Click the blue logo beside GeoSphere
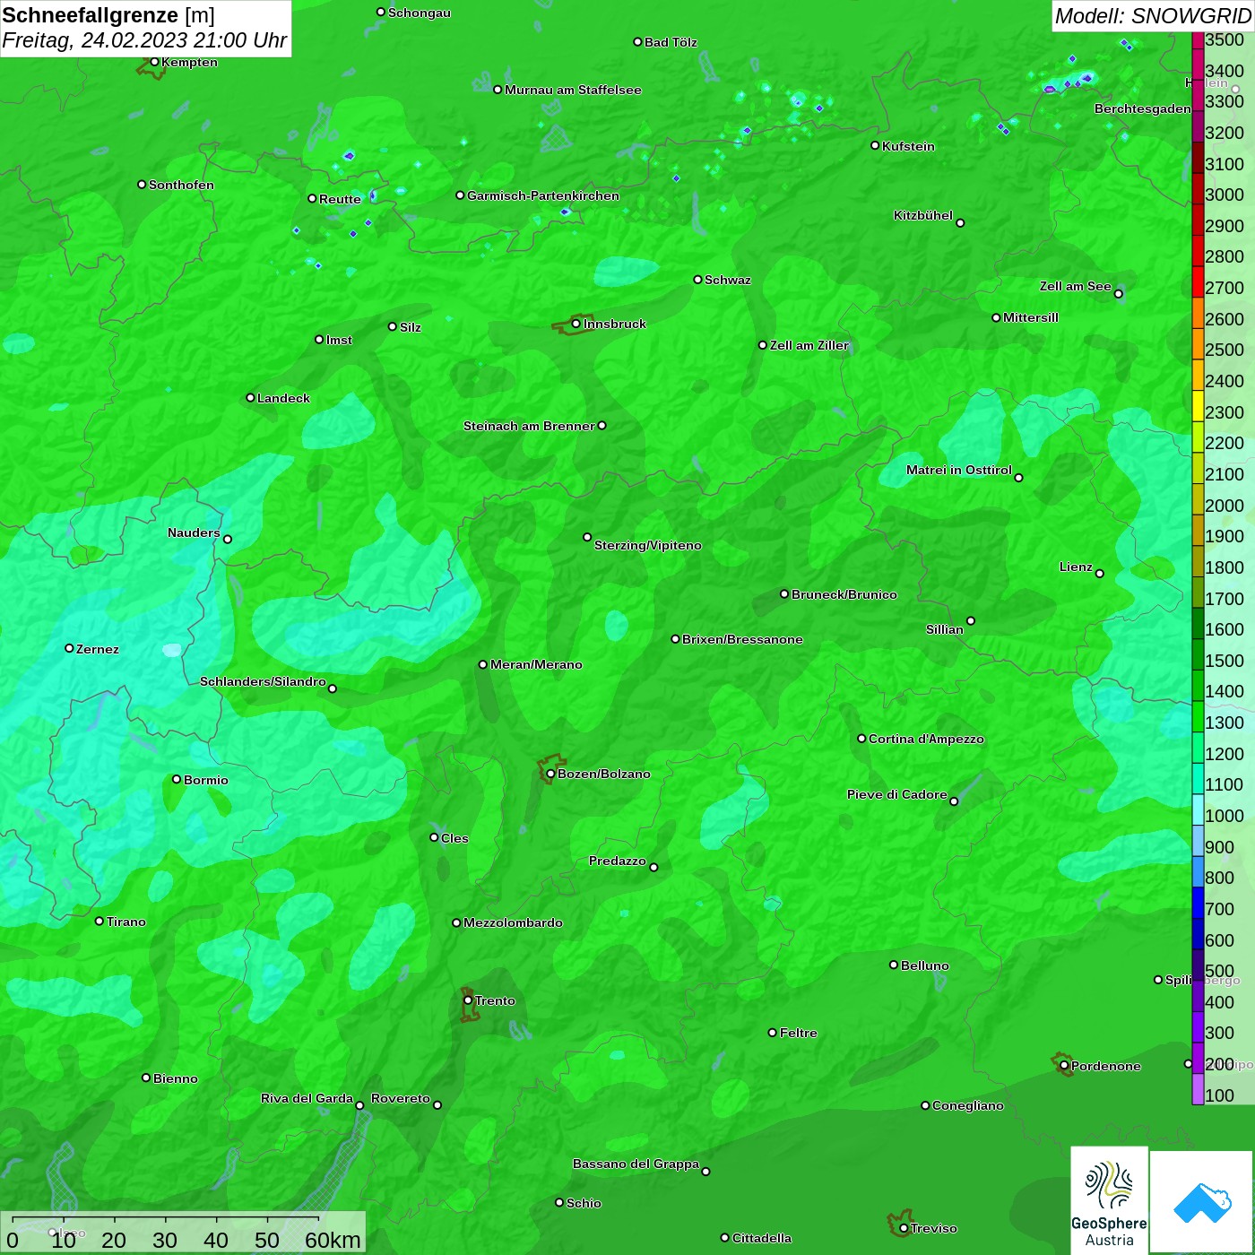Image resolution: width=1255 pixels, height=1255 pixels. (x=1202, y=1203)
